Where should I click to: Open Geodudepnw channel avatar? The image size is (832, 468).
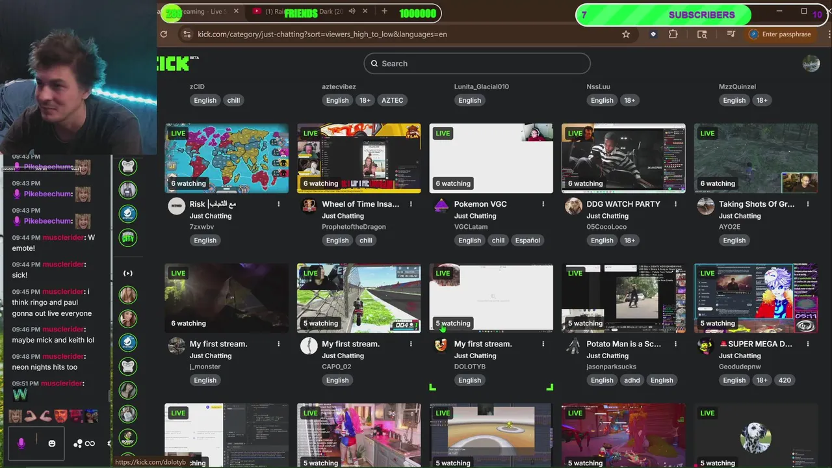[706, 346]
